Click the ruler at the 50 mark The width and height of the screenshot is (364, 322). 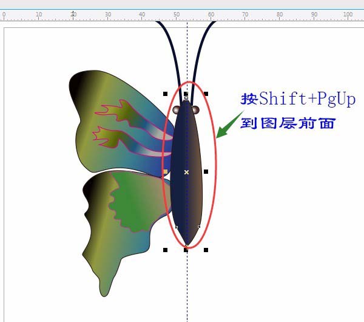click(x=177, y=15)
